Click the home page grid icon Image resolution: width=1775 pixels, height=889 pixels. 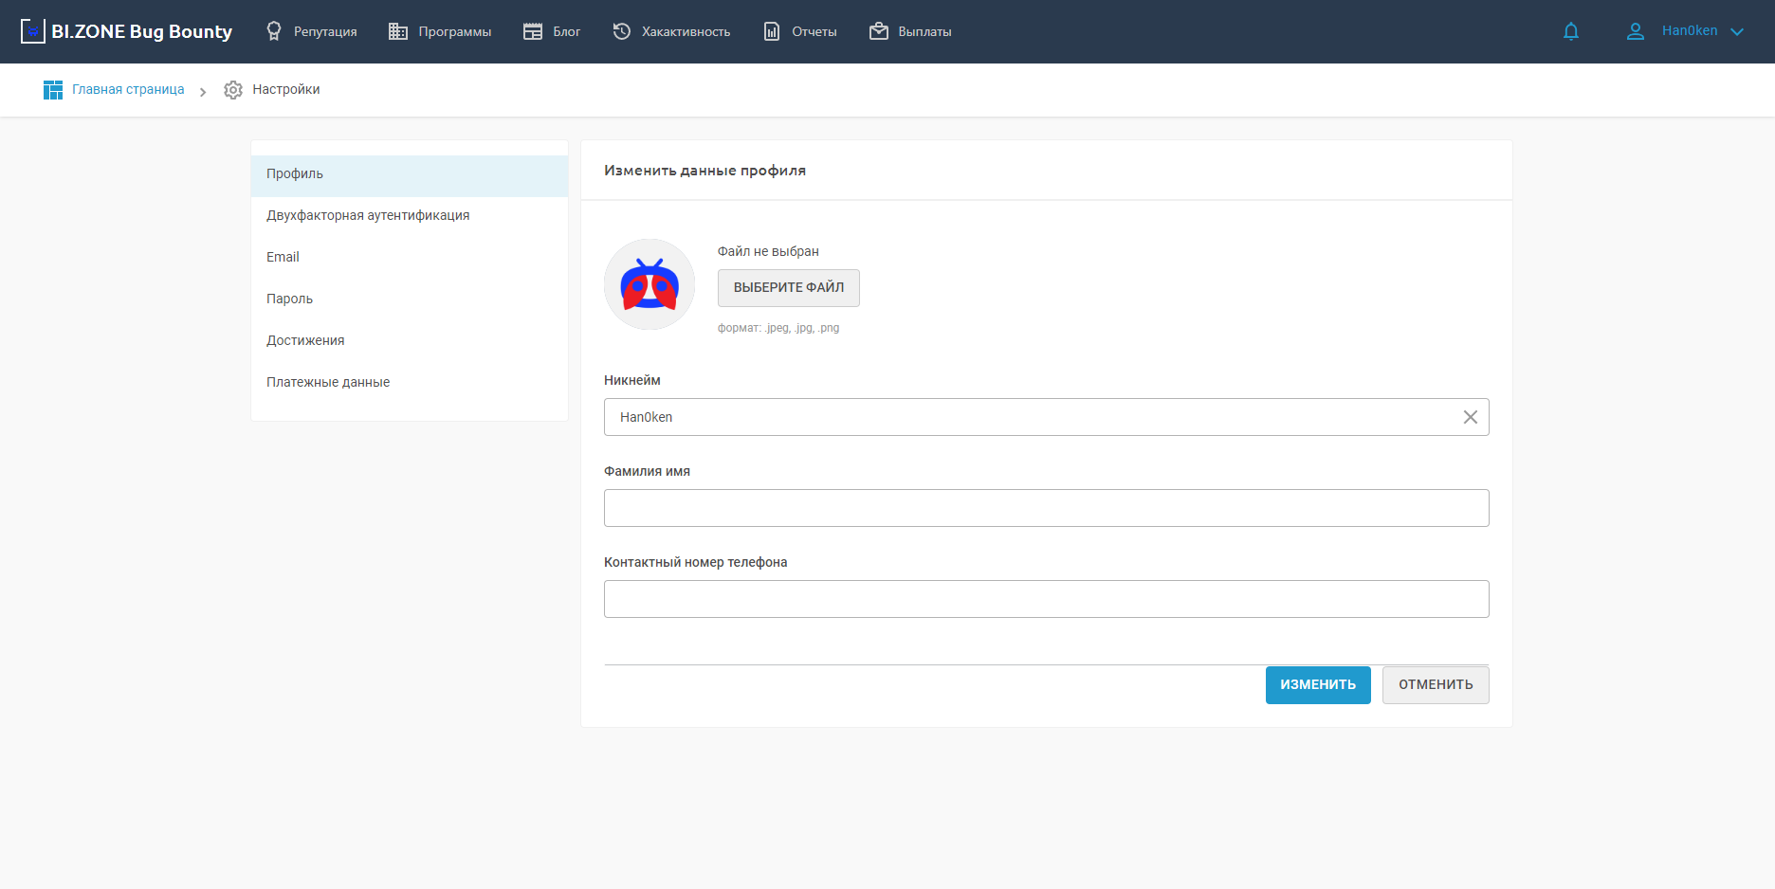pos(53,90)
